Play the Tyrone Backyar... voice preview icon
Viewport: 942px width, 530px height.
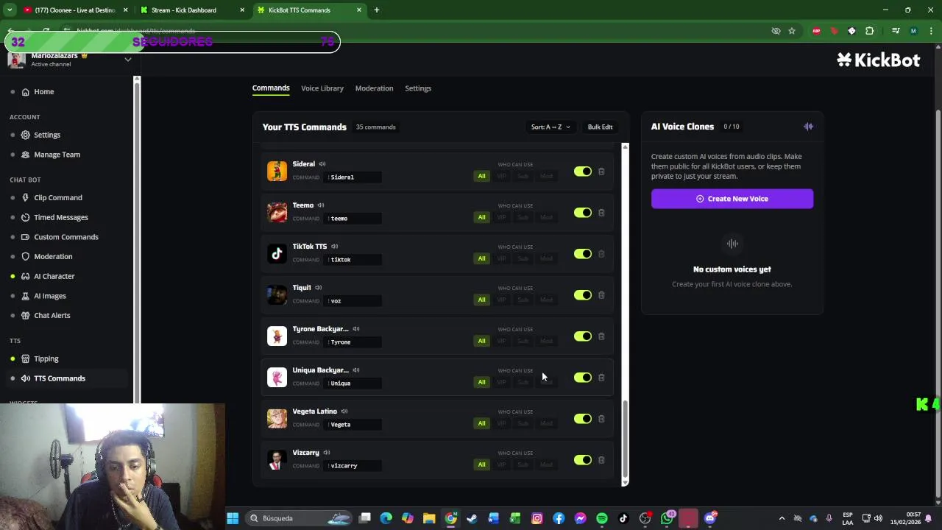(x=356, y=329)
